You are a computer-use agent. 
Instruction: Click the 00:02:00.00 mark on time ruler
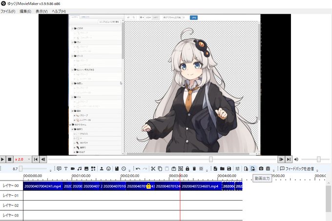click(130, 176)
